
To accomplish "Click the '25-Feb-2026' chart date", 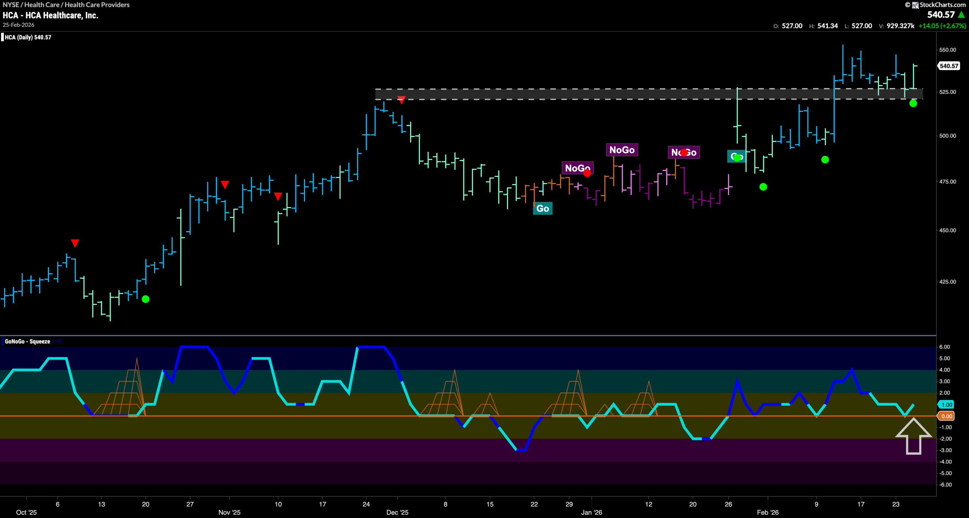I will coord(19,25).
